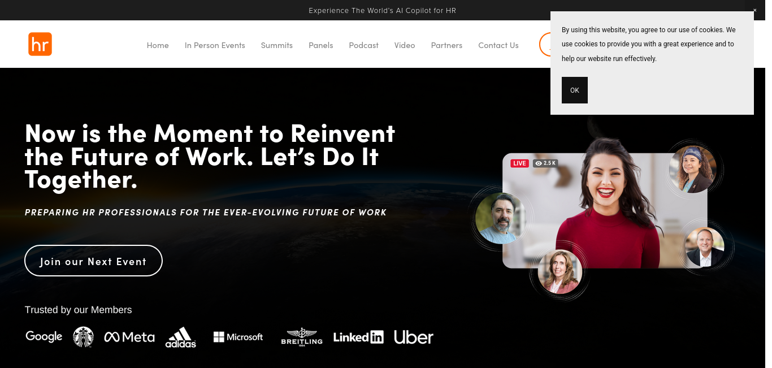Click the 2.5K viewers eye badge
Screen dimensions: 772x368
(x=545, y=163)
